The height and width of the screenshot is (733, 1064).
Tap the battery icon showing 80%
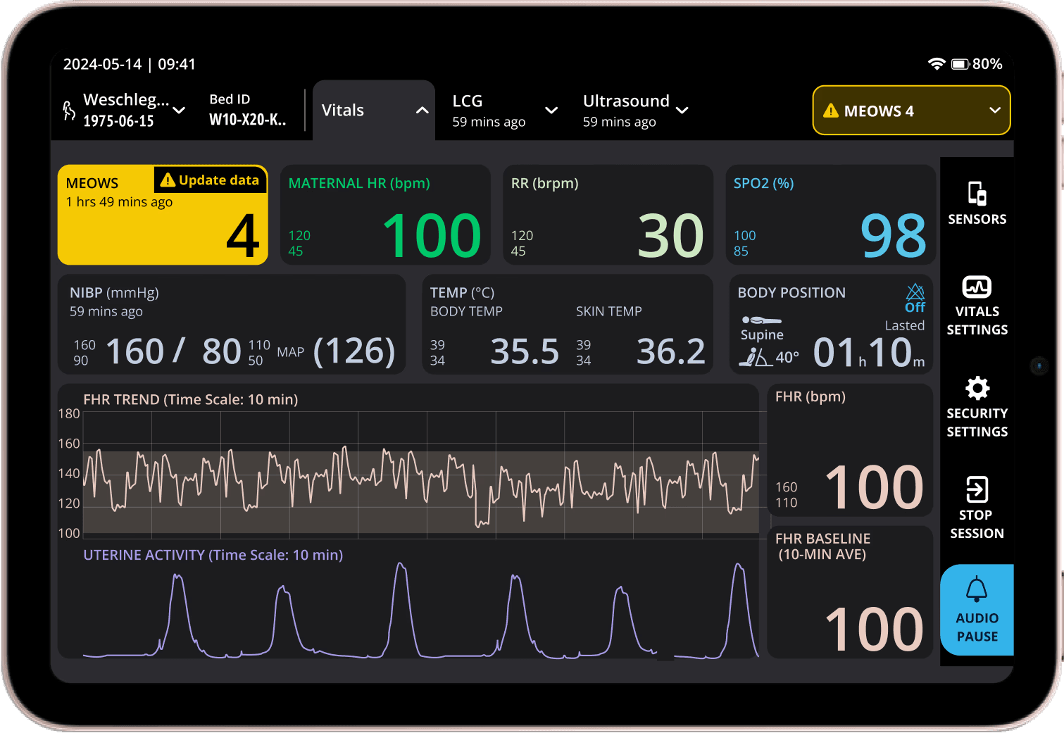(x=960, y=64)
